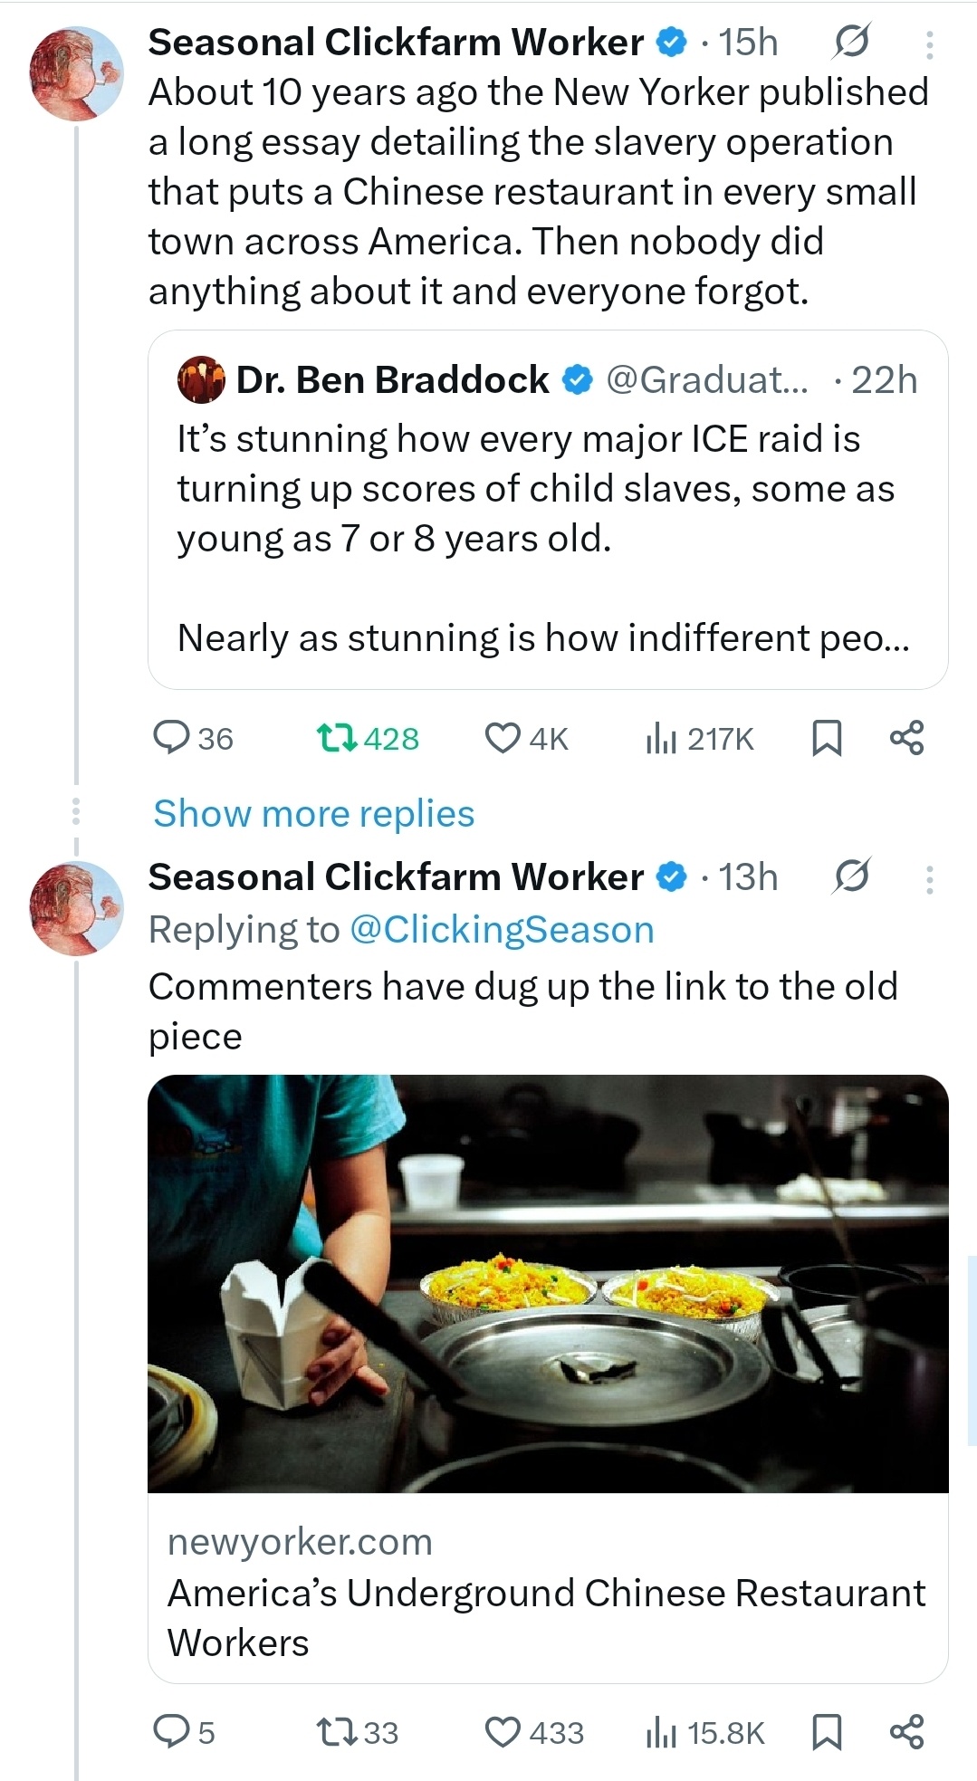Open the newyorker.com article card title
This screenshot has width=977, height=1781.
[x=546, y=1617]
